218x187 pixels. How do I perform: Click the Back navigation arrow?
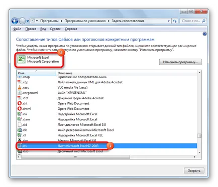coord(15,21)
